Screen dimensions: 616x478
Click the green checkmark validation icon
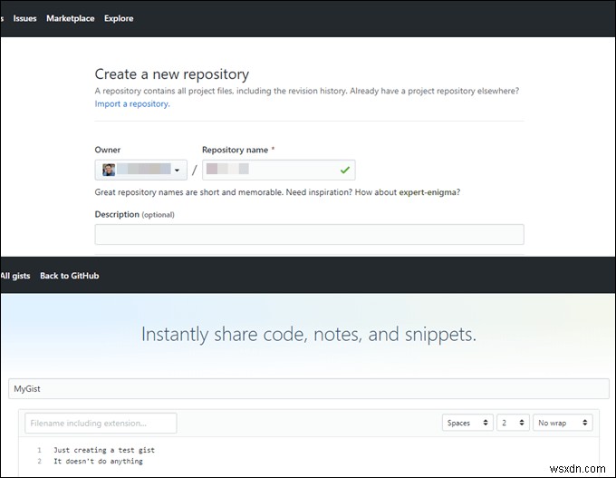pos(345,170)
